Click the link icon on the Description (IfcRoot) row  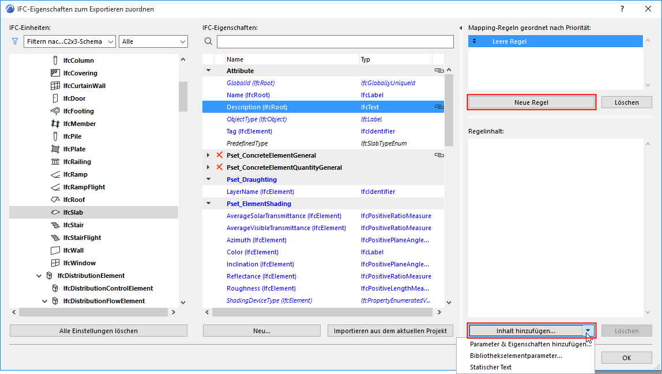(x=439, y=106)
